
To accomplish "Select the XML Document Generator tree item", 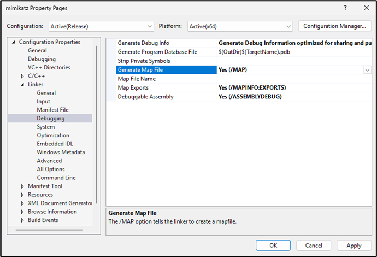I will 60,203.
